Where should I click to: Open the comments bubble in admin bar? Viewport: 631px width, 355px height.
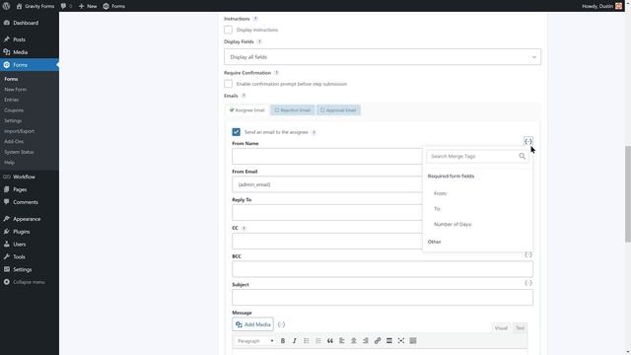click(66, 6)
